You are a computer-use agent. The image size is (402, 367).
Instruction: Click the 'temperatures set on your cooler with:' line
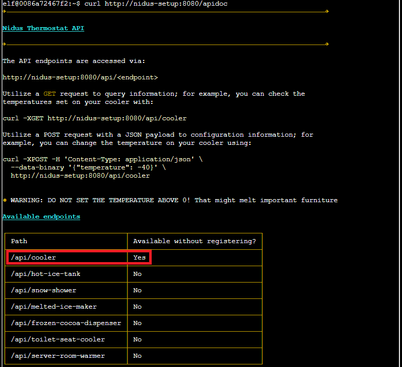click(78, 102)
